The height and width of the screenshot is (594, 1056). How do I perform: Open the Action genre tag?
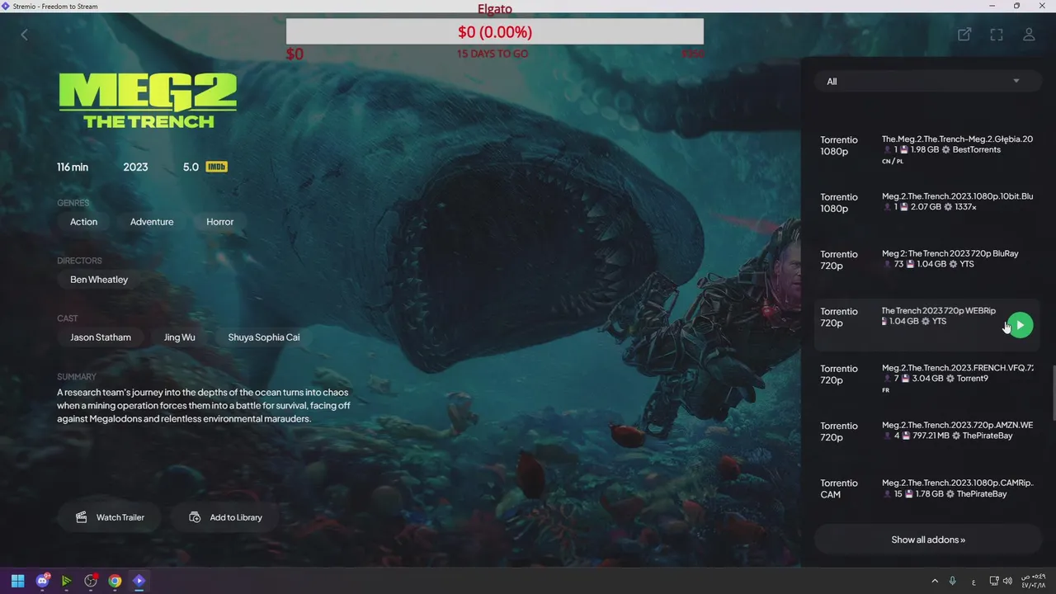coord(83,222)
